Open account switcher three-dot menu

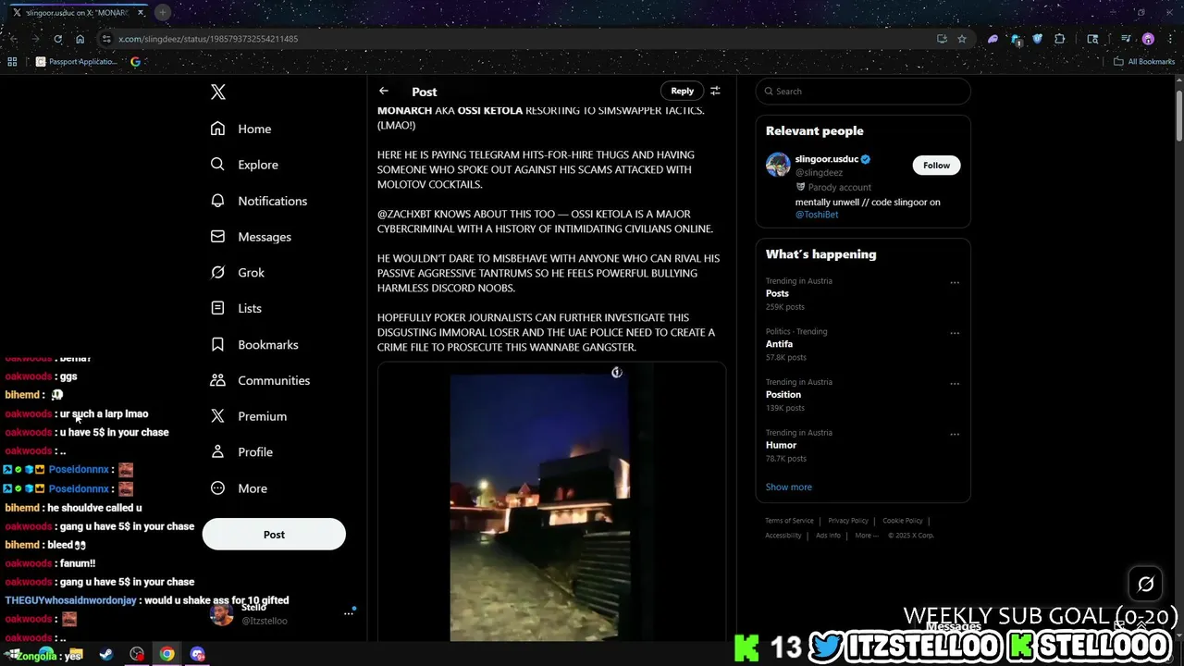349,612
